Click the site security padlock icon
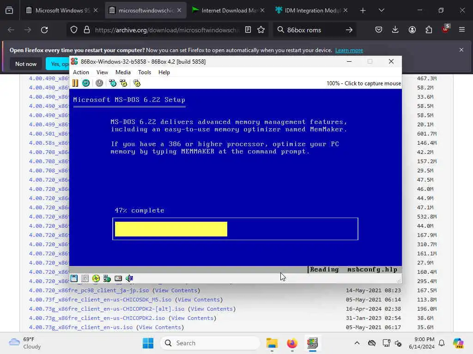This screenshot has height=354, width=473. [x=87, y=30]
